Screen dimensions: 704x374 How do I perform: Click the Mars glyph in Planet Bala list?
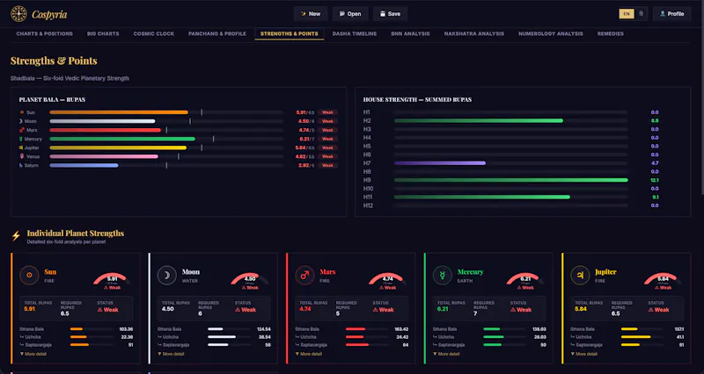(21, 130)
